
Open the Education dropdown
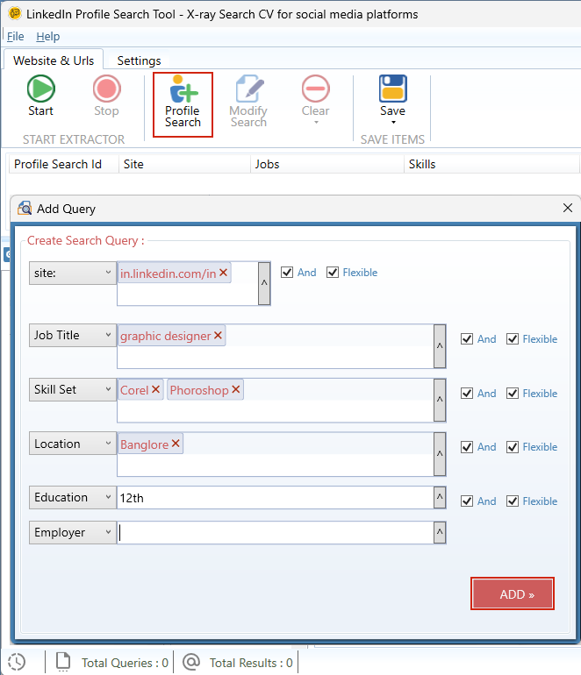[x=73, y=498]
